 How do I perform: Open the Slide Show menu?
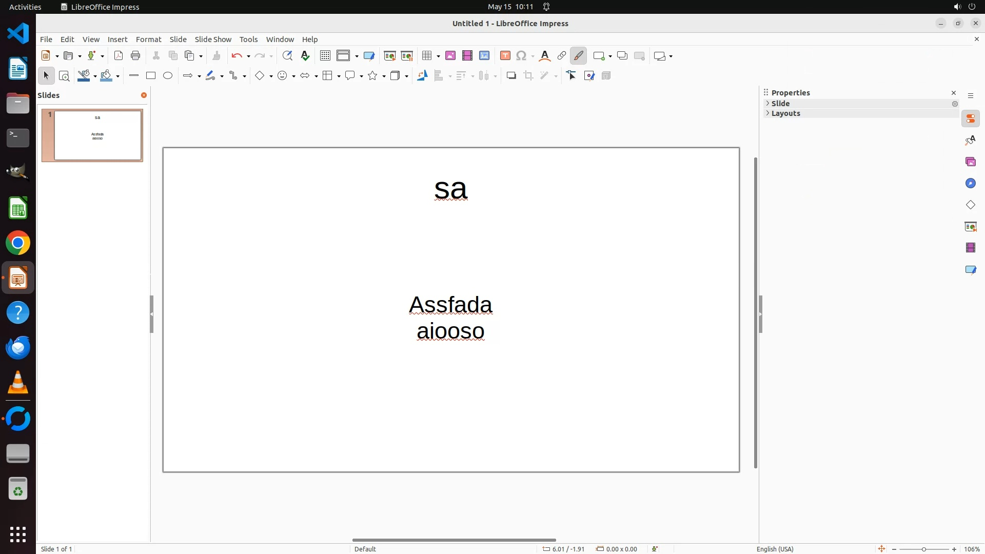[213, 39]
